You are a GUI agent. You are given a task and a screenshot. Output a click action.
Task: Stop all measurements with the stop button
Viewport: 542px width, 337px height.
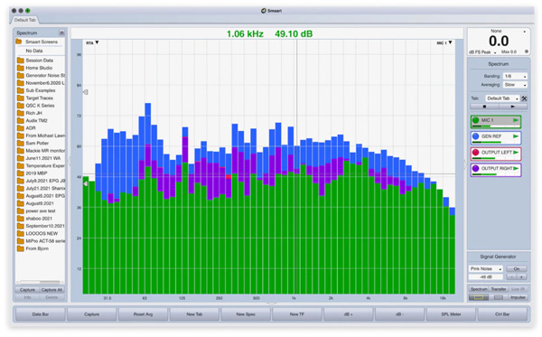(484, 107)
